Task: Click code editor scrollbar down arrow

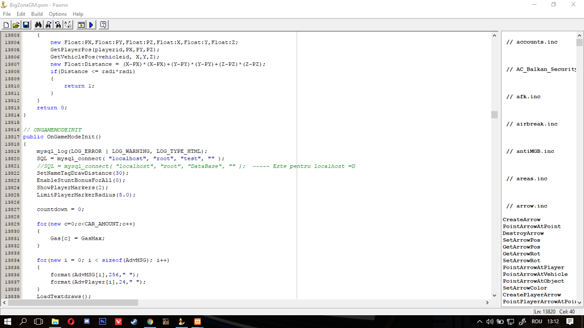Action: (494, 295)
